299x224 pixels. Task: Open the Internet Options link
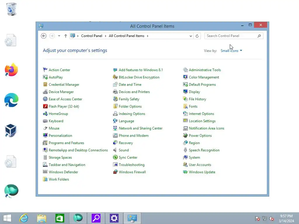(x=201, y=114)
